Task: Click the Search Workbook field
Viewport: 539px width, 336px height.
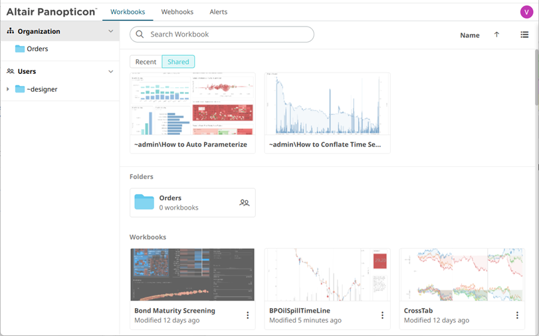Action: [222, 34]
